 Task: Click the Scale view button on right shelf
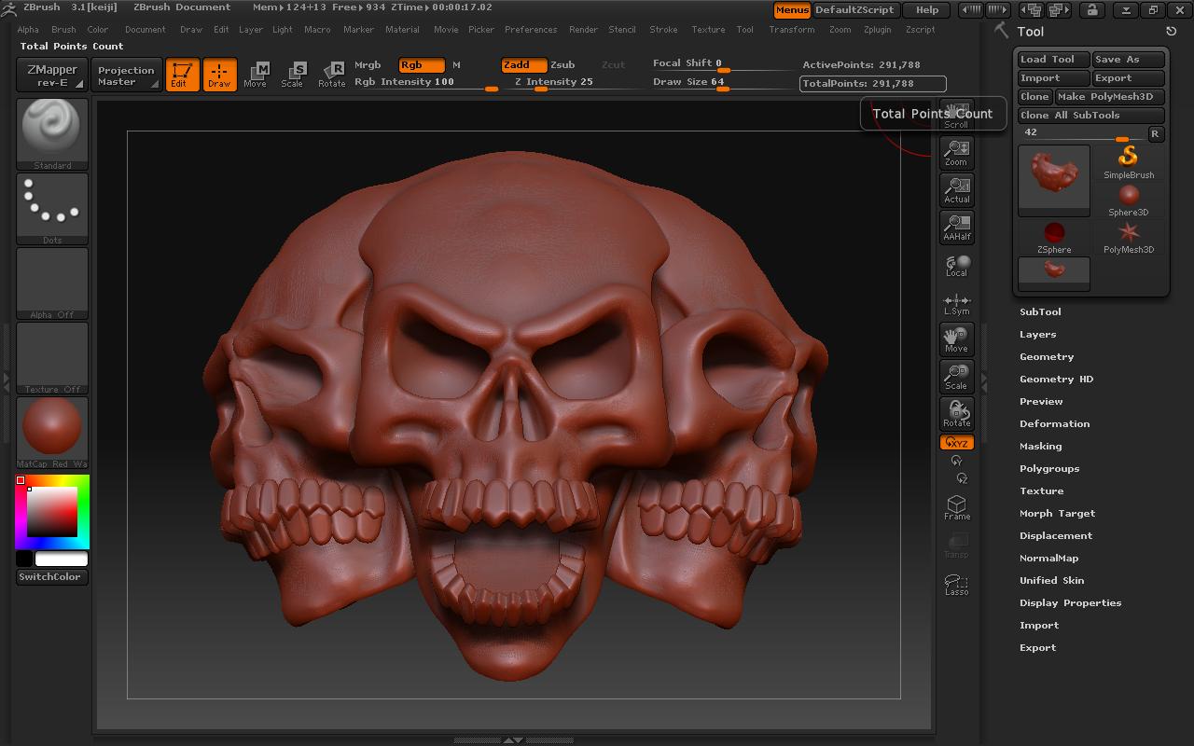tap(956, 377)
